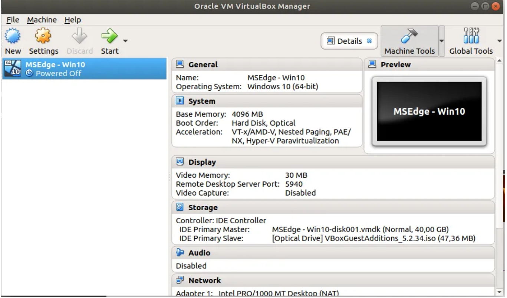
Task: Click the greyed Discard arrow icon
Action: click(80, 36)
